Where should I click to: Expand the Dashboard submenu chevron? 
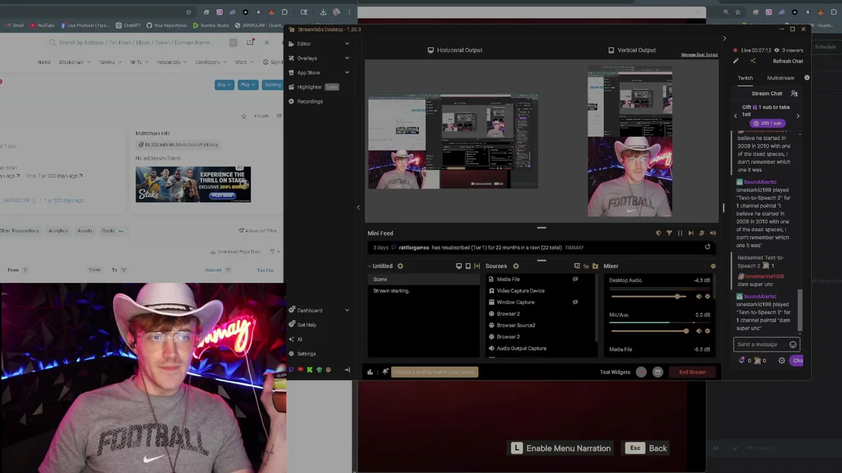point(347,310)
